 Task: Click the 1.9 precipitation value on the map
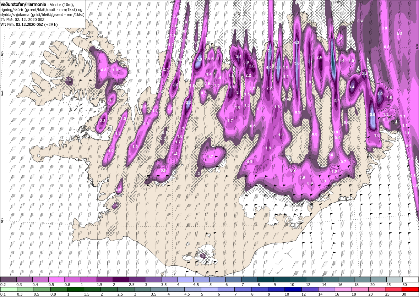pos(281,135)
